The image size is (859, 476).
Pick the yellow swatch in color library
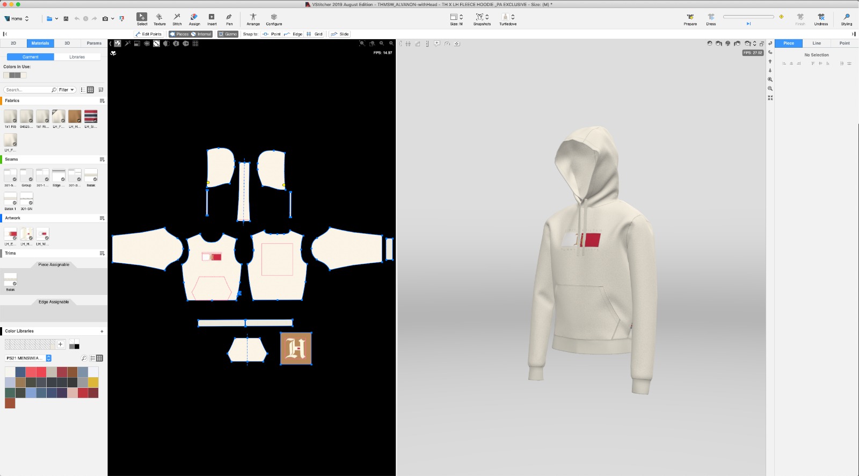coord(93,383)
